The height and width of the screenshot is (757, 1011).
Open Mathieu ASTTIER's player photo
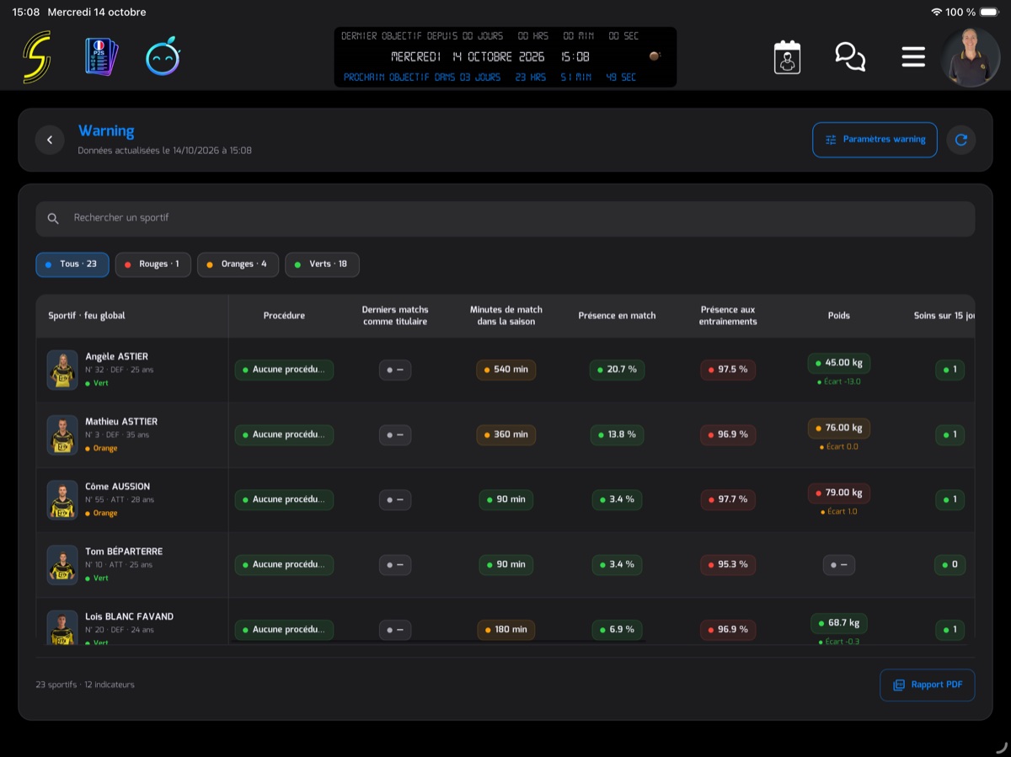tap(62, 434)
